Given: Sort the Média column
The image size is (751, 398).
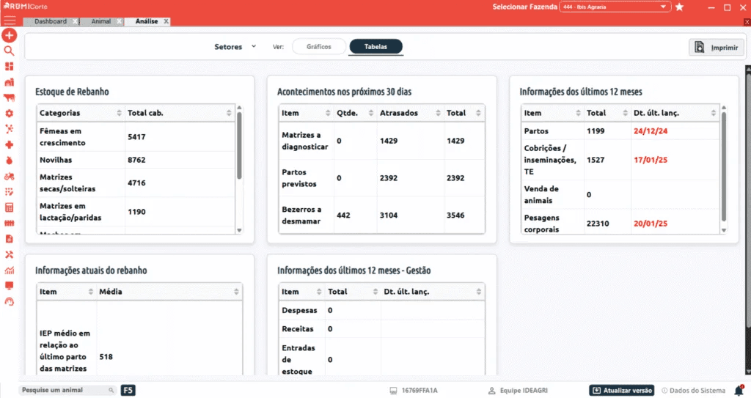Looking at the screenshot, I should tap(236, 292).
